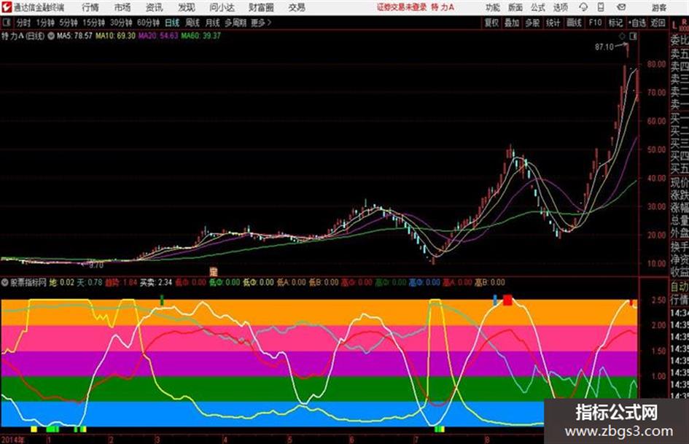Screen dimensions: 689x444
Task: Open the 问小达 menu
Action: (x=222, y=7)
